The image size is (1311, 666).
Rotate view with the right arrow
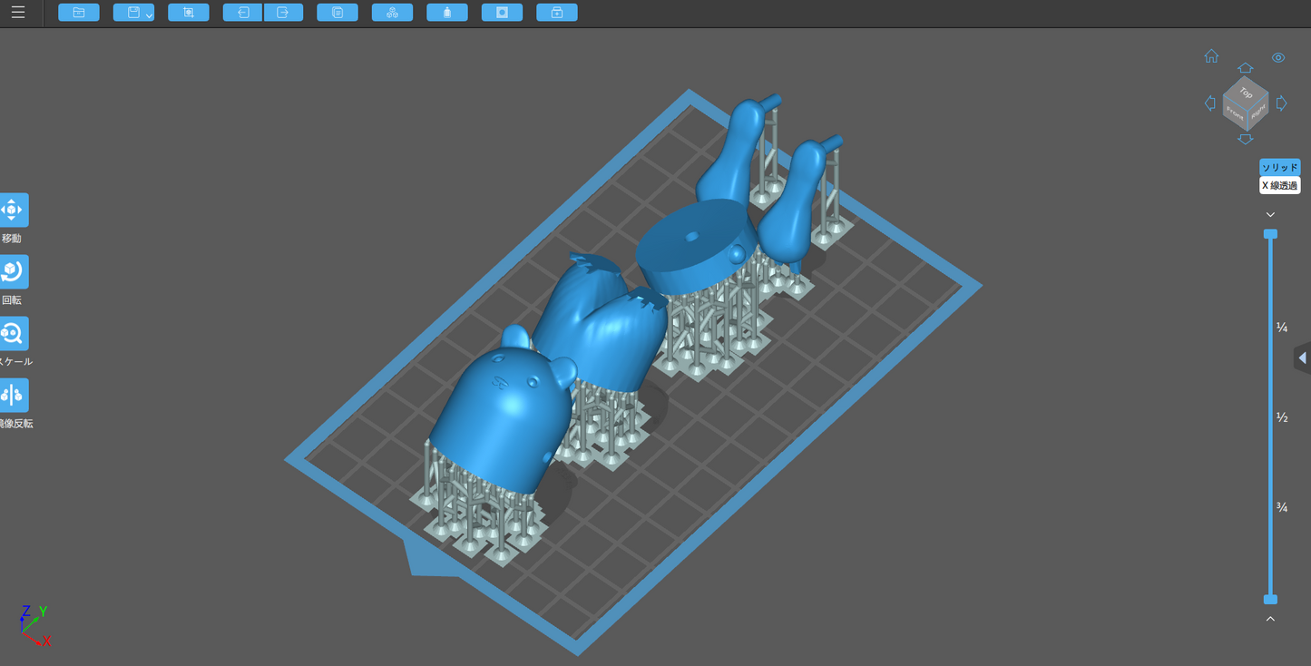pos(1282,103)
